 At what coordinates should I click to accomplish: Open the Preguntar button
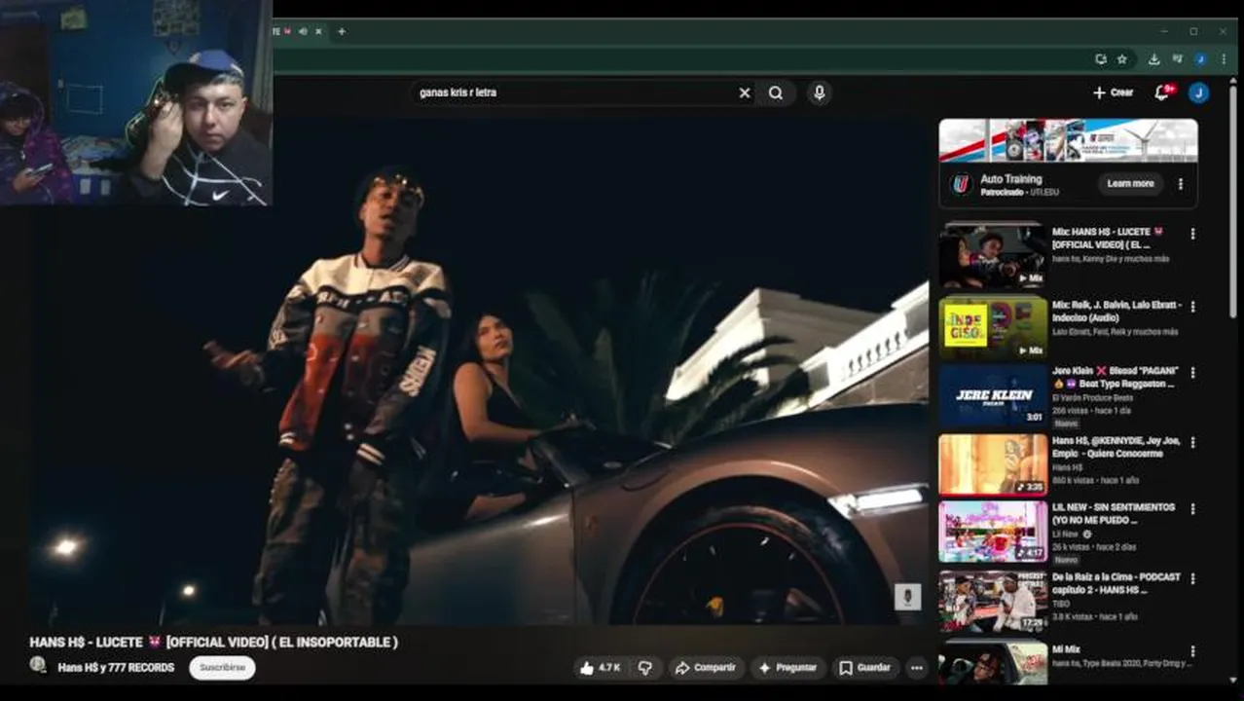[x=787, y=668]
